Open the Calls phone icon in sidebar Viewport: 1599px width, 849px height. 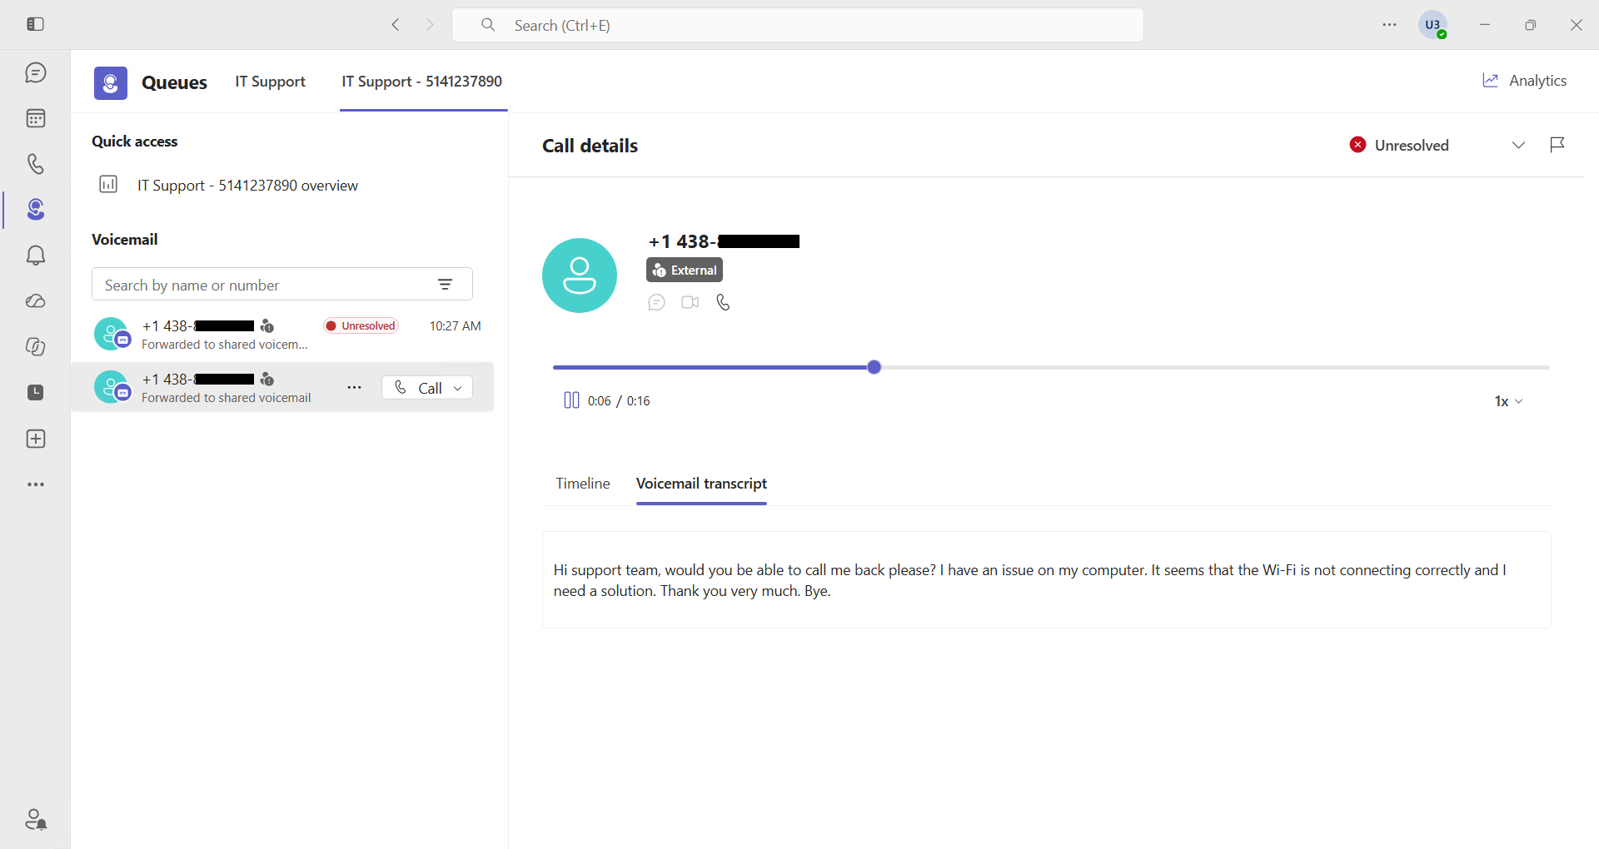(x=35, y=164)
